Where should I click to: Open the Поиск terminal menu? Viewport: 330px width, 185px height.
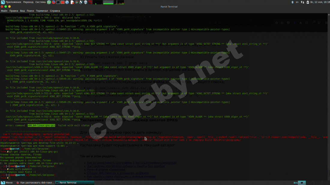point(30,11)
